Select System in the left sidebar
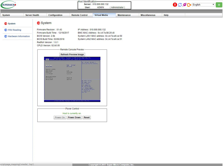 12,24
